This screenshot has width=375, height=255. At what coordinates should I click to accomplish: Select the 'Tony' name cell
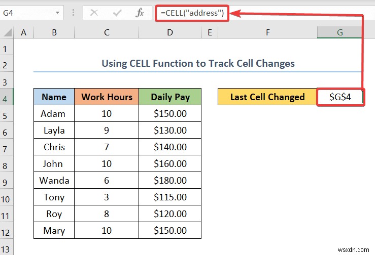coord(54,197)
